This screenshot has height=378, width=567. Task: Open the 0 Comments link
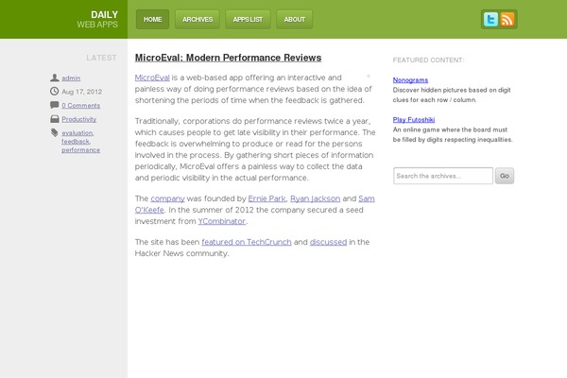click(x=80, y=105)
